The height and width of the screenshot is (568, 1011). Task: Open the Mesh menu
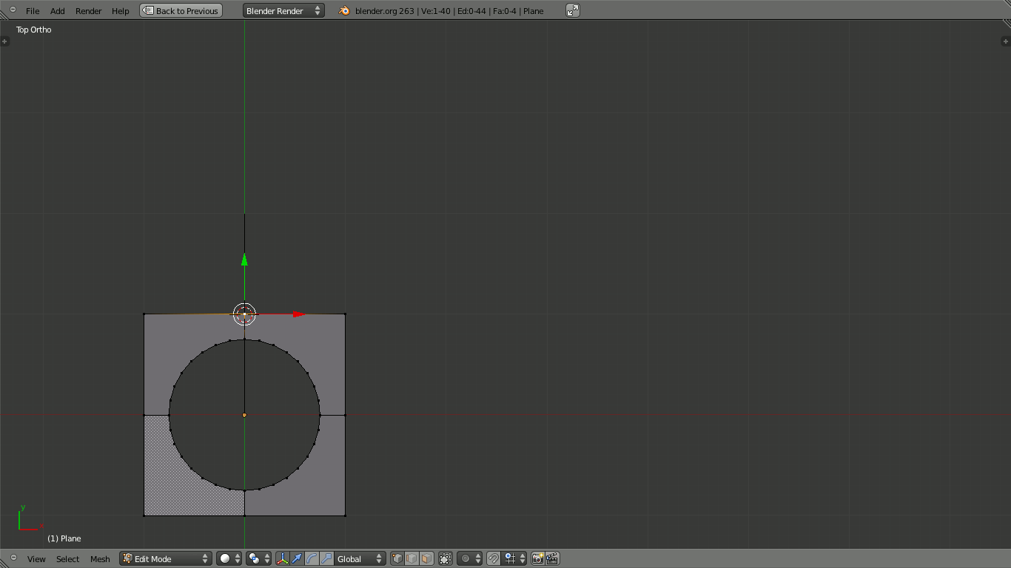point(100,558)
